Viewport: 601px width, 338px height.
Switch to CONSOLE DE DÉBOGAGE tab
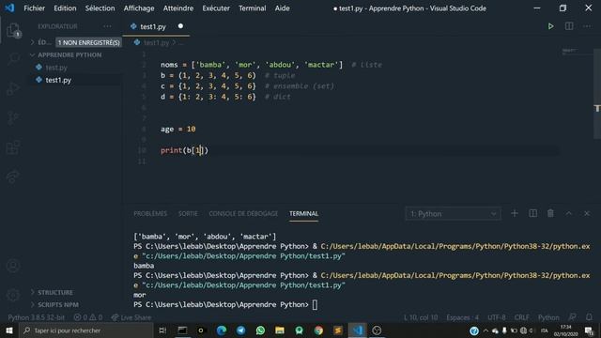(243, 213)
